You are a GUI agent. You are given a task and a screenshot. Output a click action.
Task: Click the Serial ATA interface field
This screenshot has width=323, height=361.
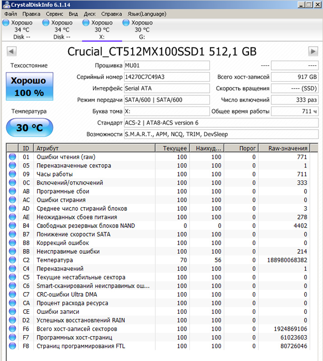point(167,88)
